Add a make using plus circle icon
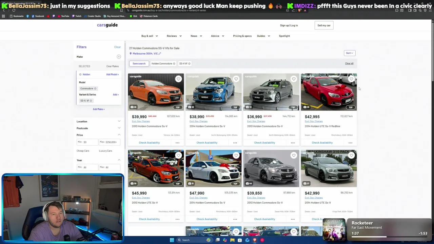The image size is (434, 244). pyautogui.click(x=119, y=57)
